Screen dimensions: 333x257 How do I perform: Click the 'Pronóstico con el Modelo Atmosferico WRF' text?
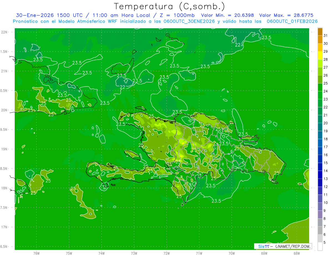click(65, 21)
